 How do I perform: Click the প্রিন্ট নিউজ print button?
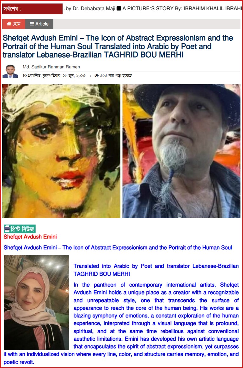(x=20, y=229)
